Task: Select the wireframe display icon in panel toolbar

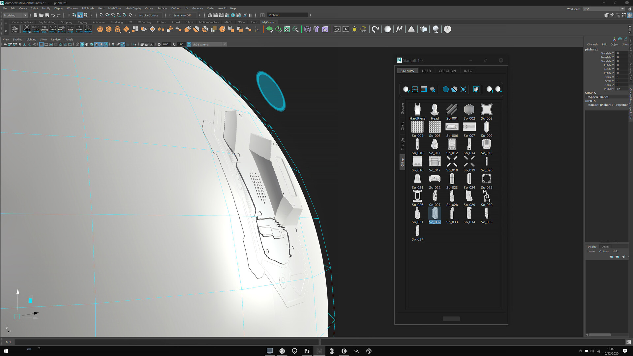Action: (x=76, y=44)
